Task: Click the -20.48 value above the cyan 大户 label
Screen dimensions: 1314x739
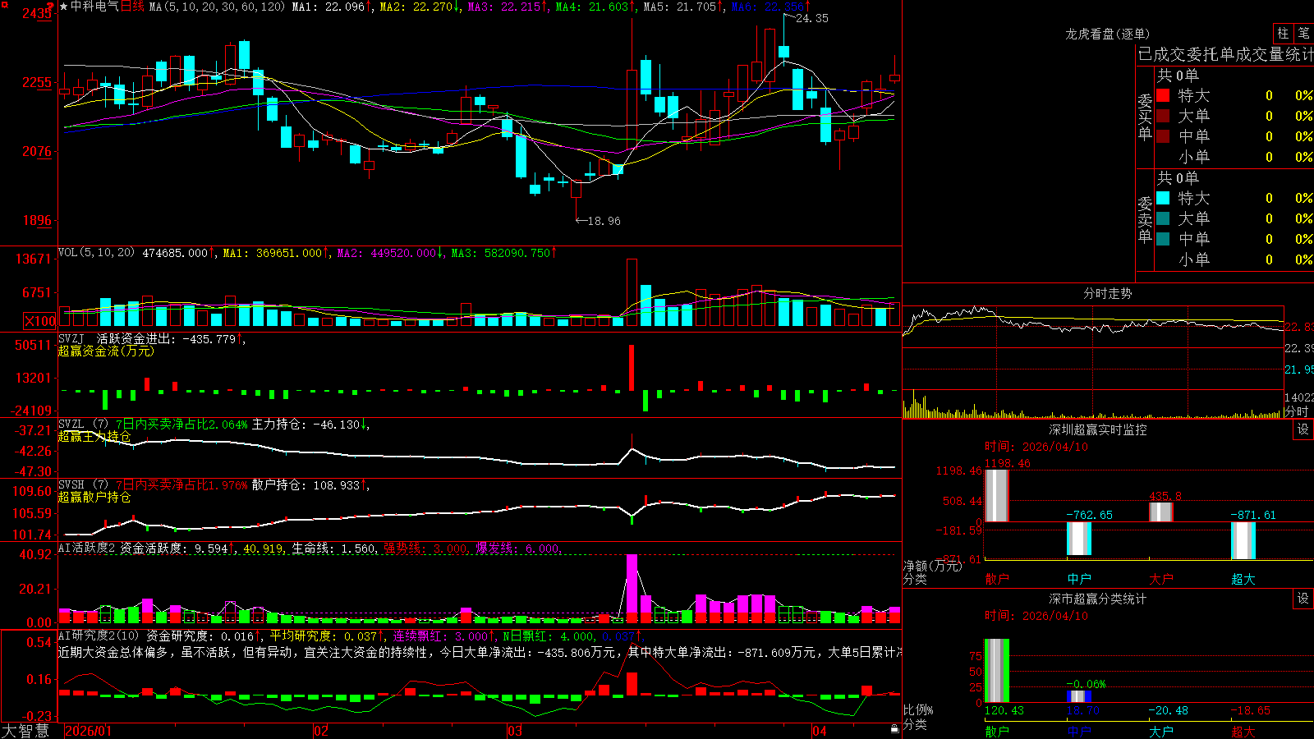Action: coord(1168,710)
